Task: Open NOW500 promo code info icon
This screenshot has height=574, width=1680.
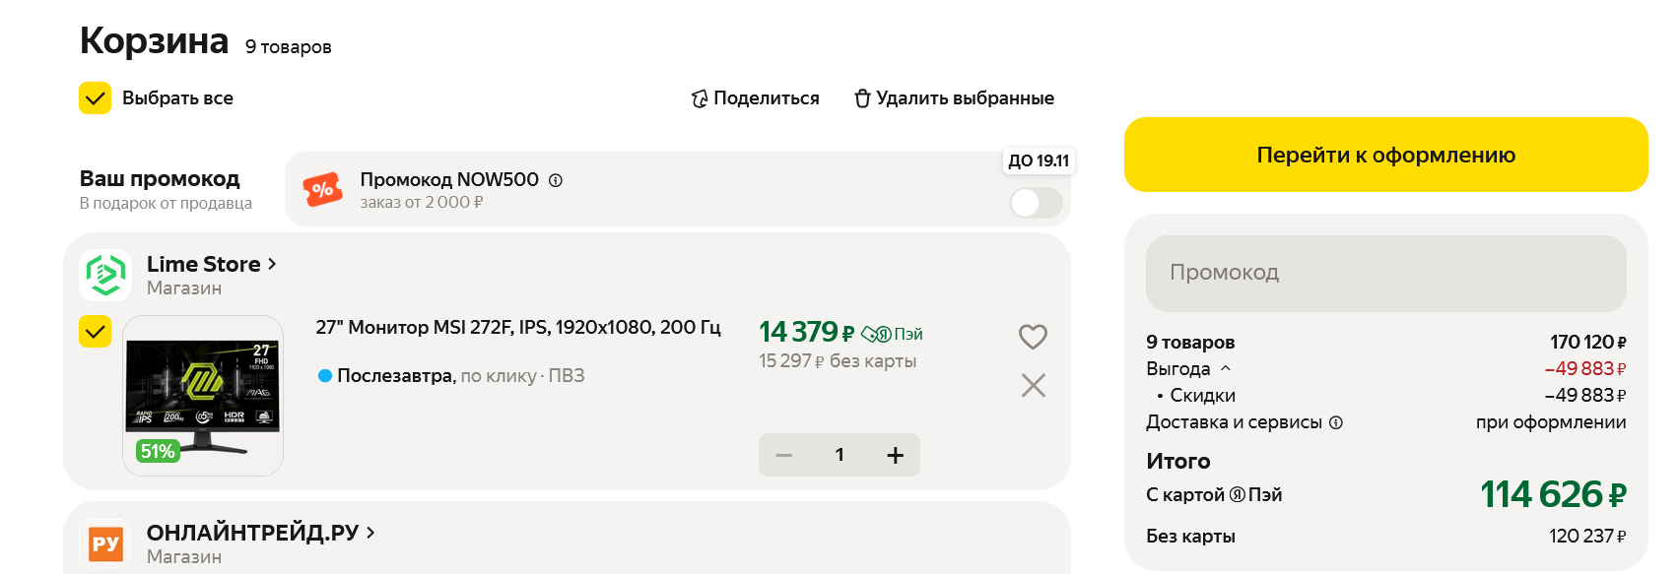Action: point(556,180)
